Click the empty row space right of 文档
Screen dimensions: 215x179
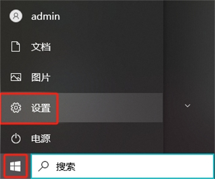[107, 47]
